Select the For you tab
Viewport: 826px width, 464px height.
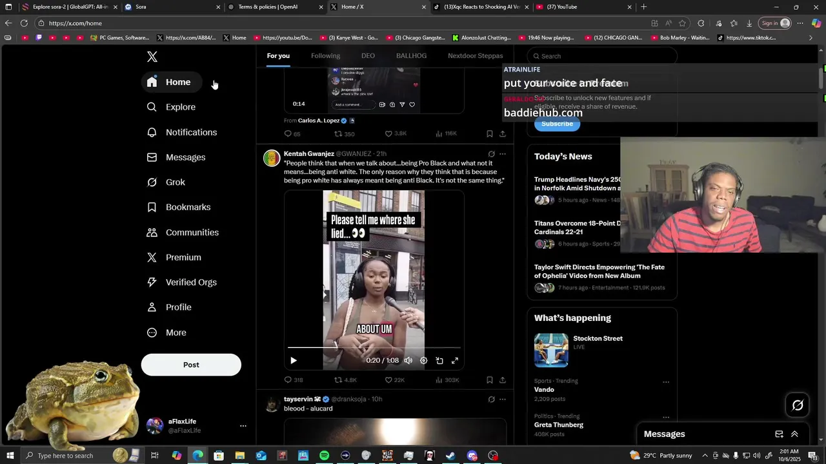click(x=278, y=55)
